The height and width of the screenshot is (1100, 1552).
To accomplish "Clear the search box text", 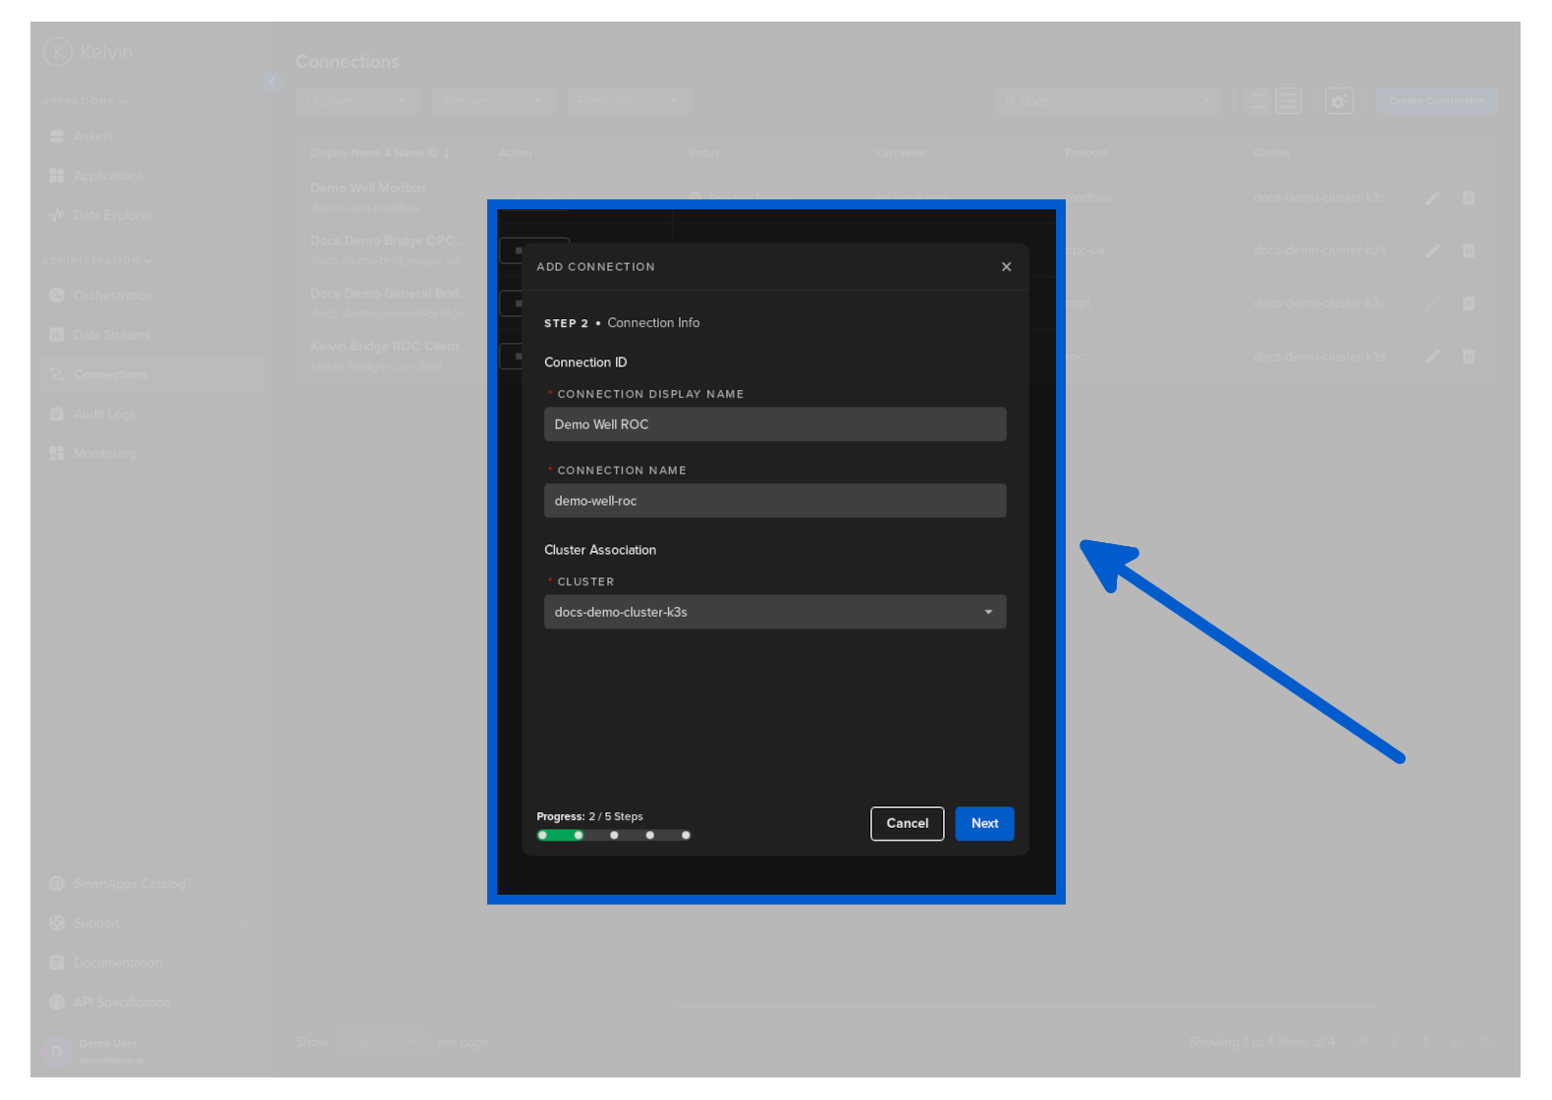I will click(x=1205, y=101).
